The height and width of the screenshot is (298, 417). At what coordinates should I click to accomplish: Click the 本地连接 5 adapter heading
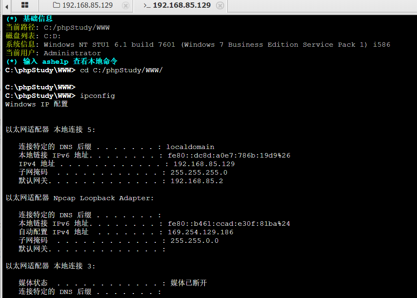(50, 130)
